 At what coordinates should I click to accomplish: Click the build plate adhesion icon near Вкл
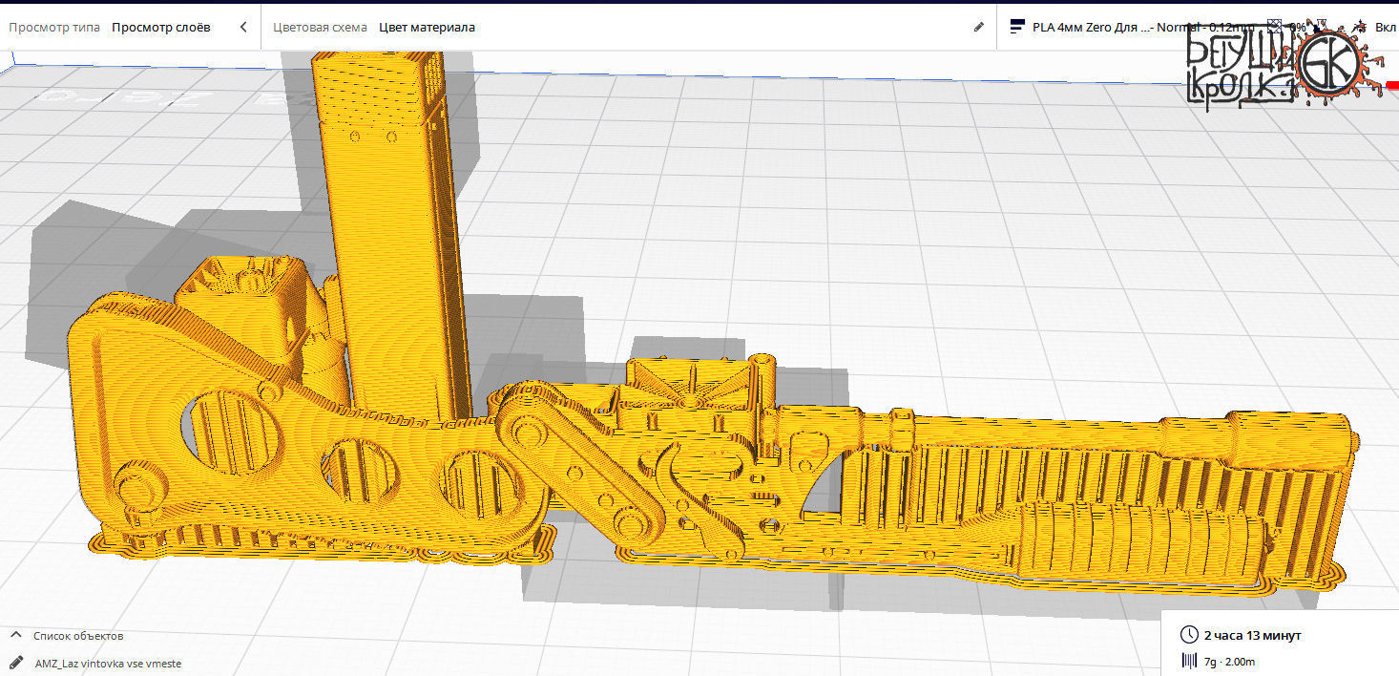tap(1359, 26)
